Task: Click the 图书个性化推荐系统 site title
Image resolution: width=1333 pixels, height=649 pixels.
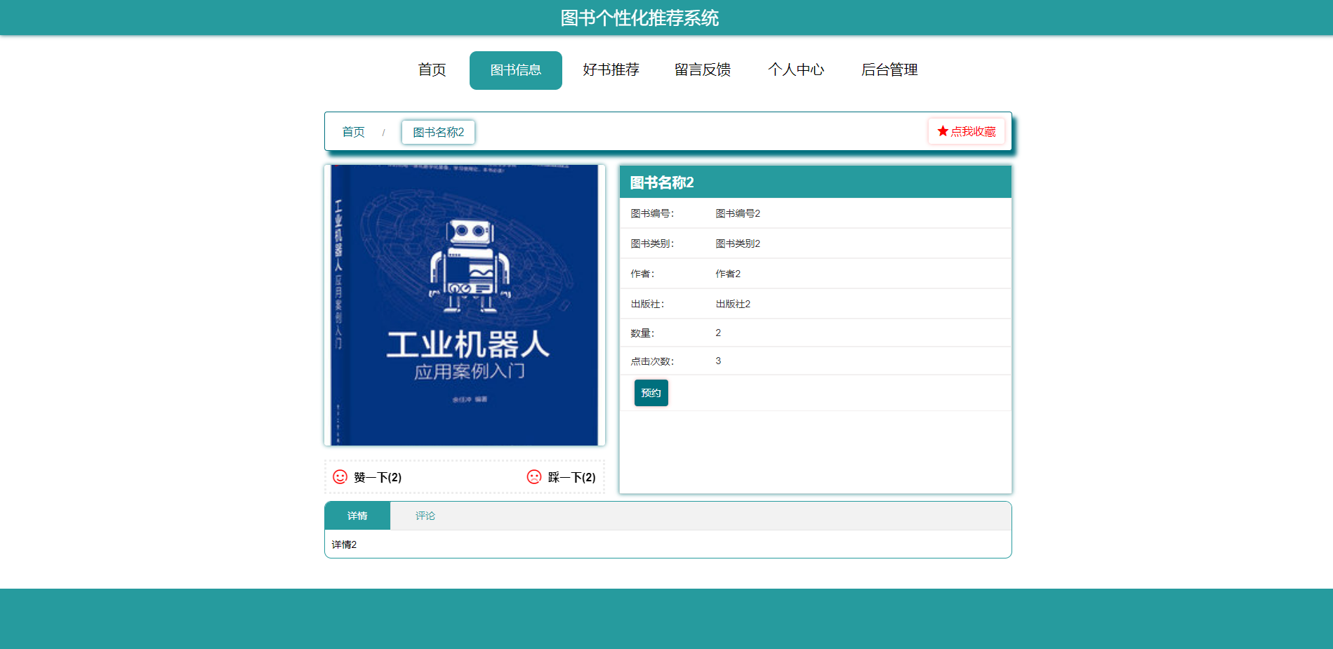Action: click(x=639, y=18)
